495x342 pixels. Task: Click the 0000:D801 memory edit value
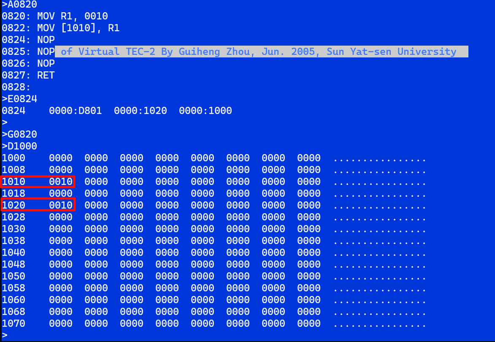click(x=75, y=111)
